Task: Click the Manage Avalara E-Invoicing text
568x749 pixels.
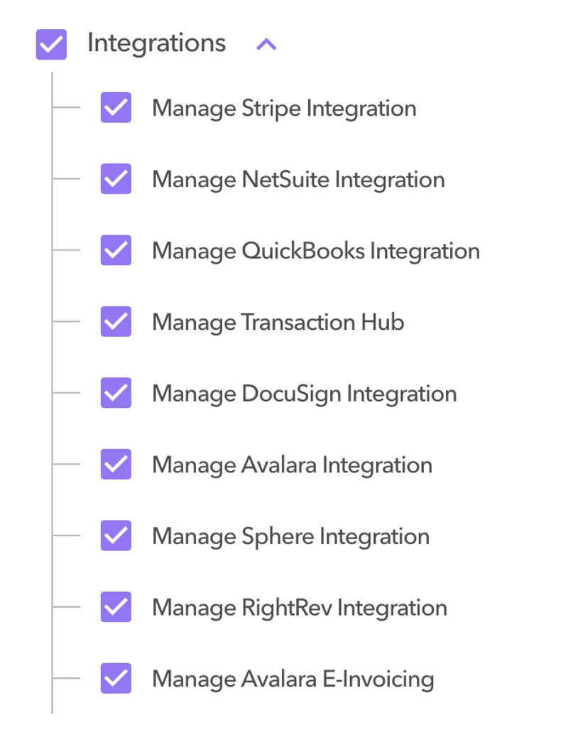Action: (x=293, y=679)
